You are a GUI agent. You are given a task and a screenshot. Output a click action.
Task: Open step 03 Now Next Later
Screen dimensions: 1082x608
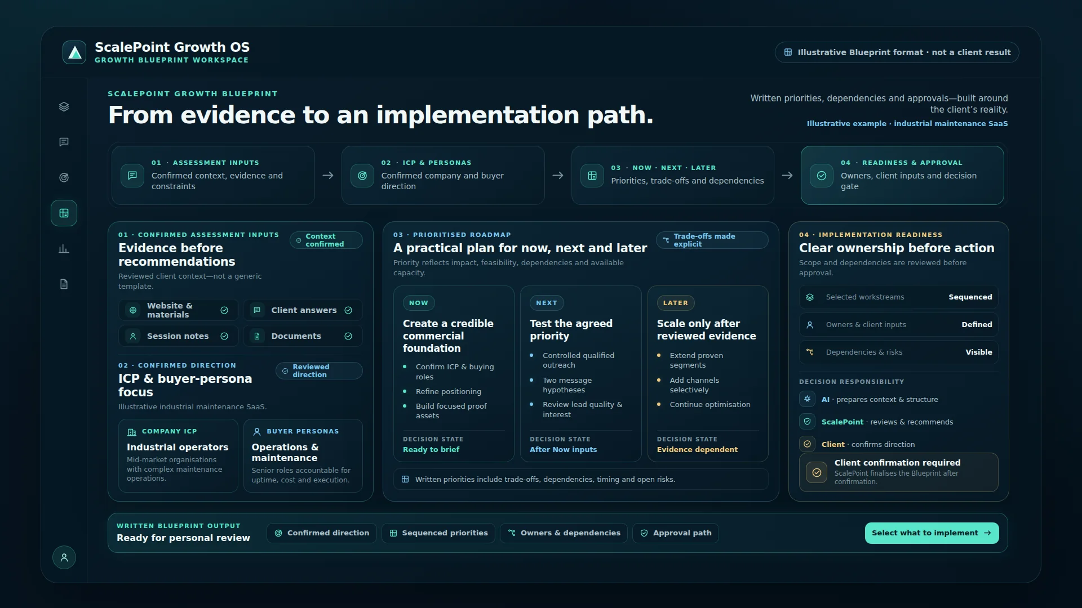coord(673,175)
